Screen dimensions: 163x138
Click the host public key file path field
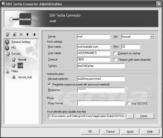pos(86,116)
